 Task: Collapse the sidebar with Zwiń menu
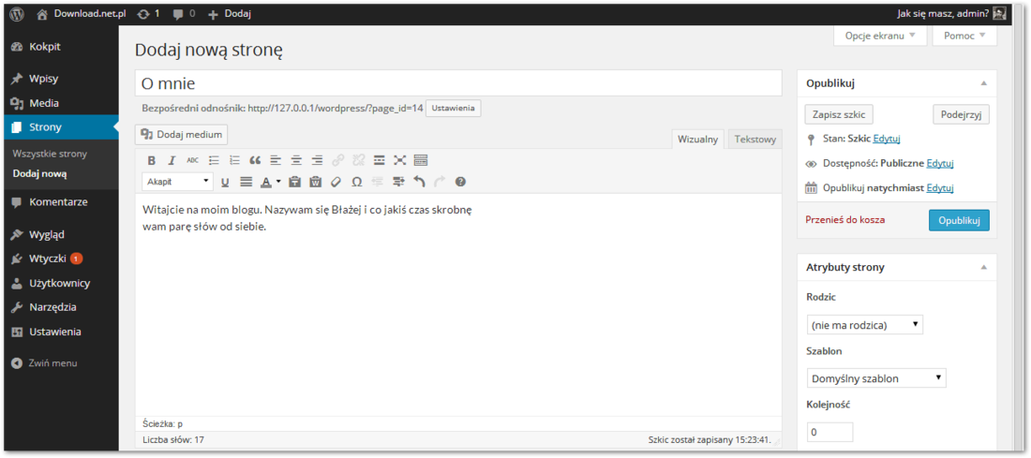[x=45, y=362]
